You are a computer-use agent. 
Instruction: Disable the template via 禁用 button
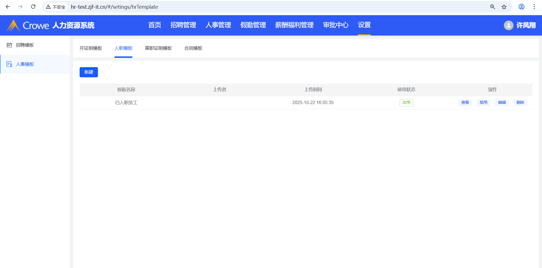point(483,103)
